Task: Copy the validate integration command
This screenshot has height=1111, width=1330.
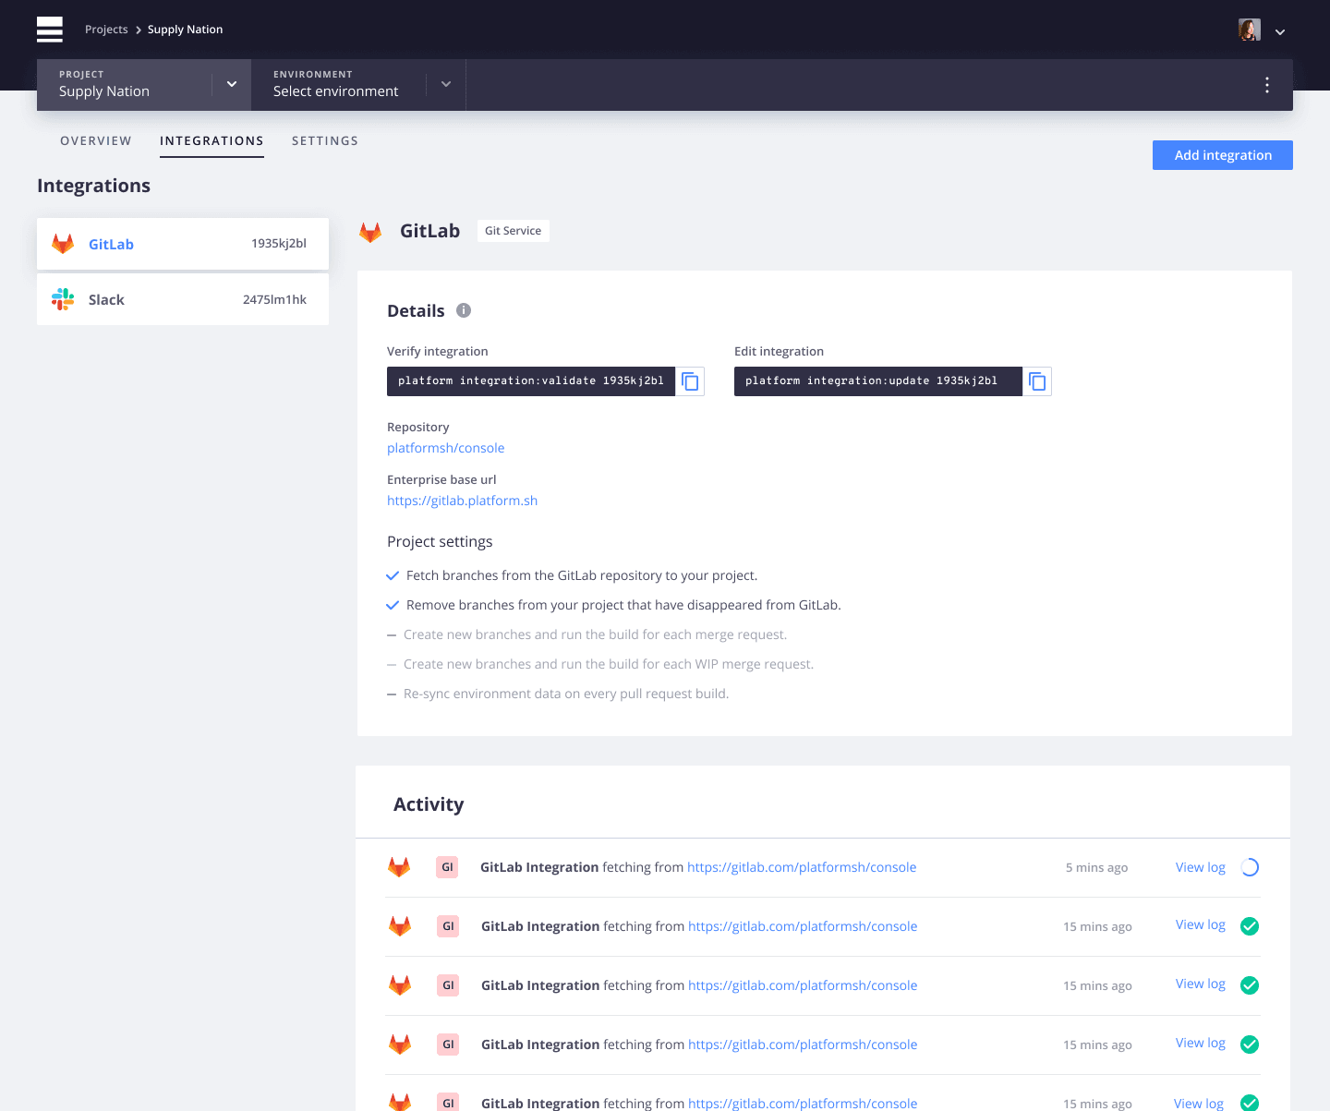Action: coord(690,381)
